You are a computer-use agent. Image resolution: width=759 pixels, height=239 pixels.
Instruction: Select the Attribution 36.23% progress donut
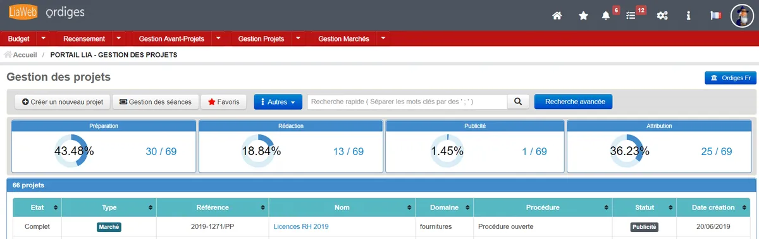click(x=626, y=151)
